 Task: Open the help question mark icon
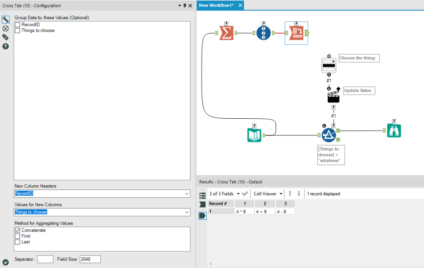point(5,46)
